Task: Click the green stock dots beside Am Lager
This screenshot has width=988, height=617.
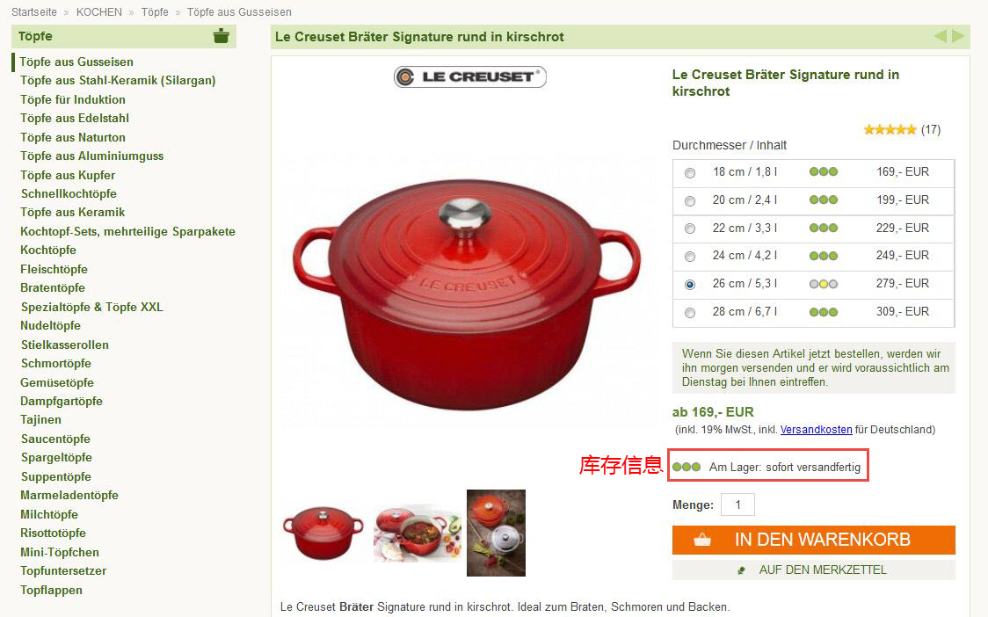Action: coord(687,467)
